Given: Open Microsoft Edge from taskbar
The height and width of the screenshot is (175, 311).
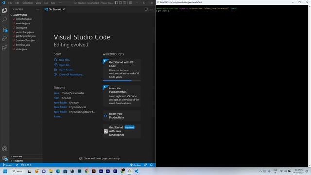Looking at the screenshot, I should pyautogui.click(x=58, y=171).
